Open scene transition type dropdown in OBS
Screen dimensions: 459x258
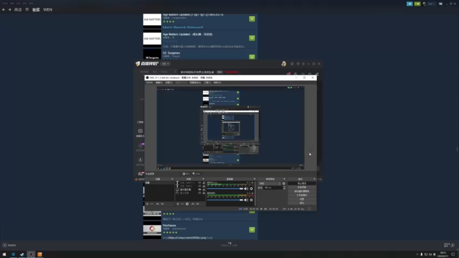pos(270,183)
